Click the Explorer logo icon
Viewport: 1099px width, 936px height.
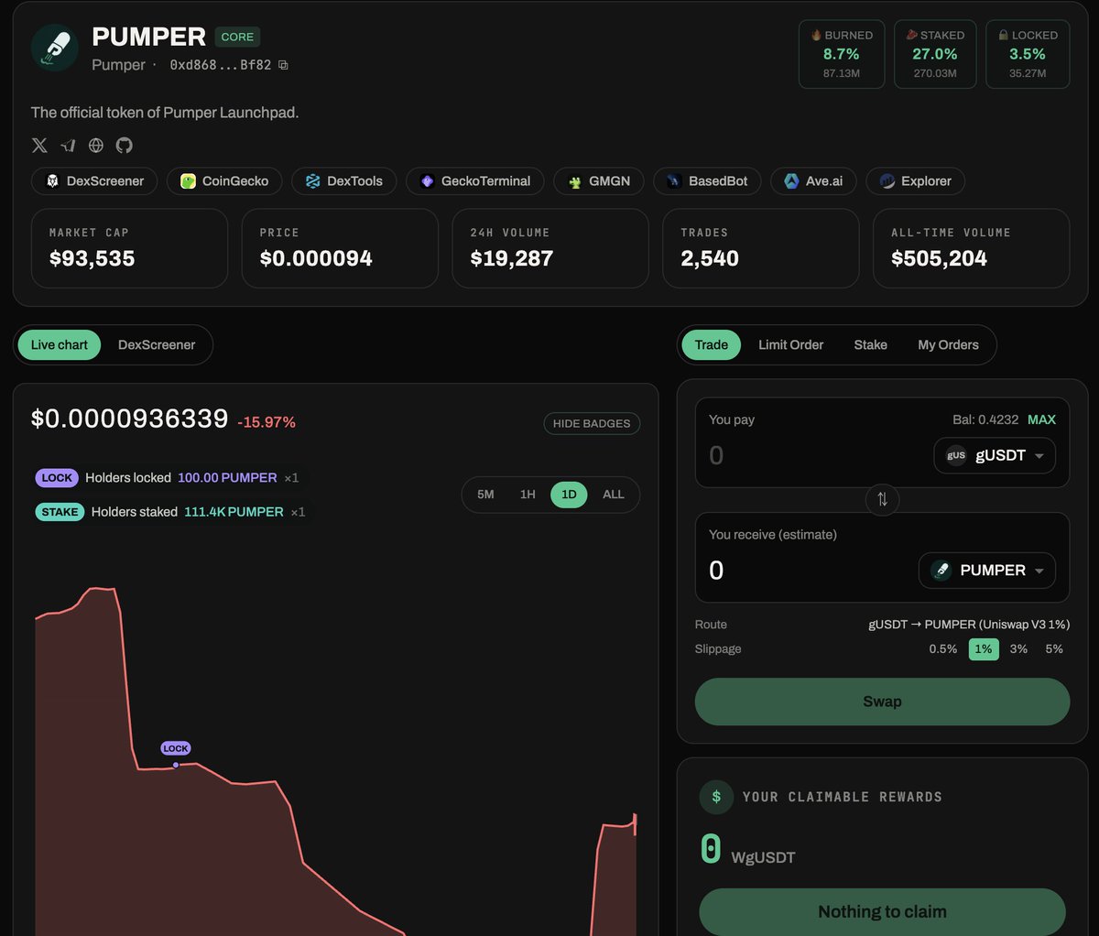[887, 181]
